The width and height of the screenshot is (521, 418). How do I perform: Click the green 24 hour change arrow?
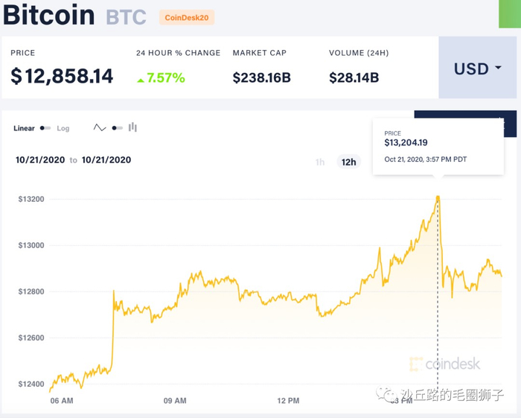point(141,77)
